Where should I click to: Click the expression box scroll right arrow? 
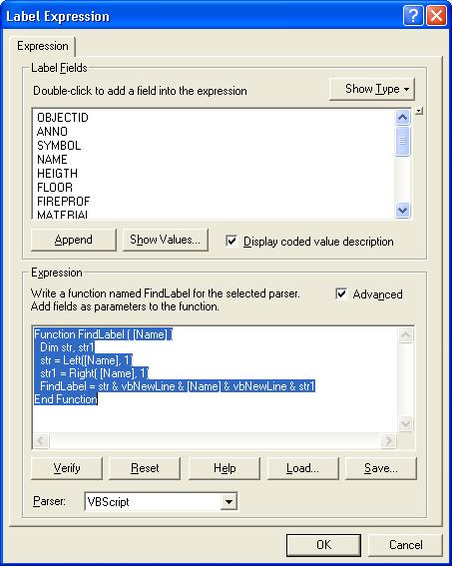(x=388, y=441)
